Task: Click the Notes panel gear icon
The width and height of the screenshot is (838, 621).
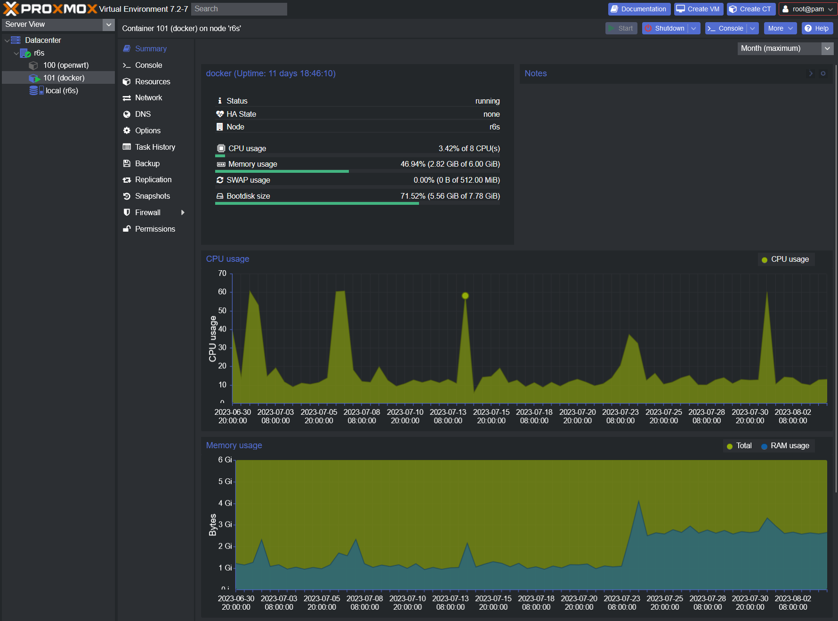Action: (x=823, y=73)
